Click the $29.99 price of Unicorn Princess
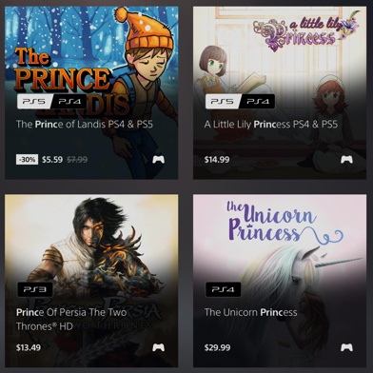 pos(217,347)
